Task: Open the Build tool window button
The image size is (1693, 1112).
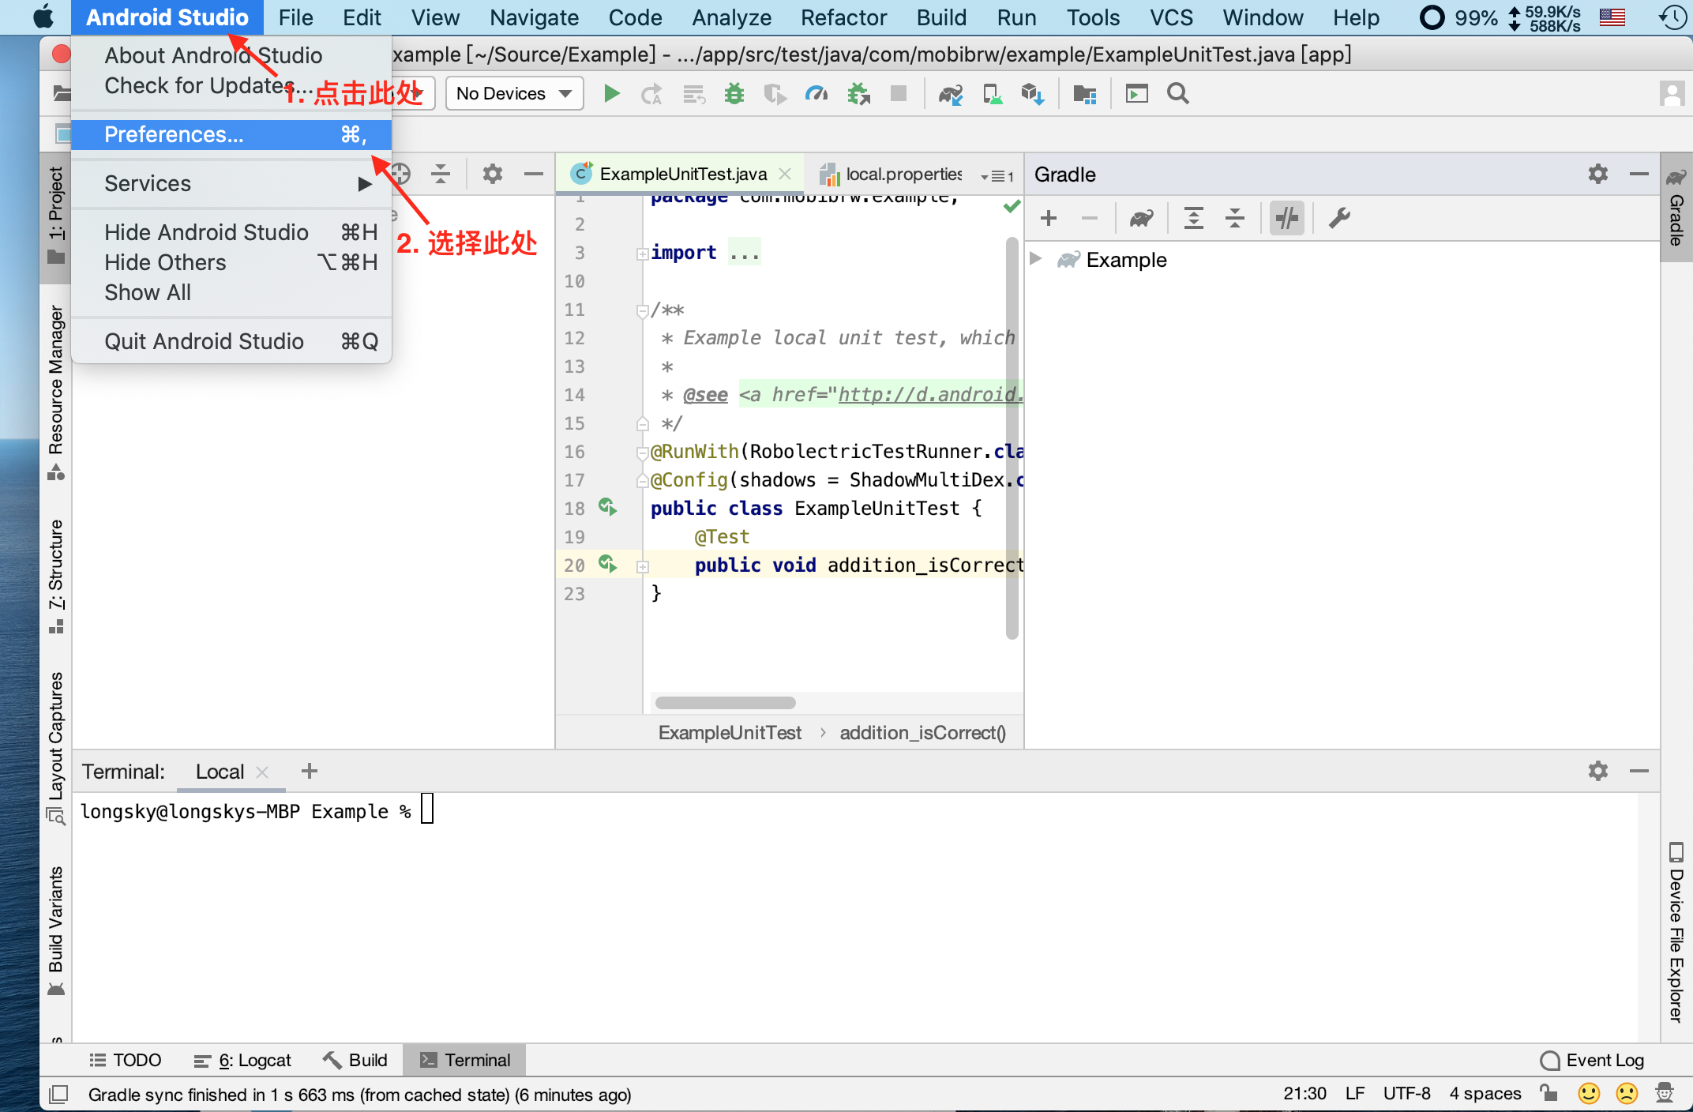Action: [355, 1060]
